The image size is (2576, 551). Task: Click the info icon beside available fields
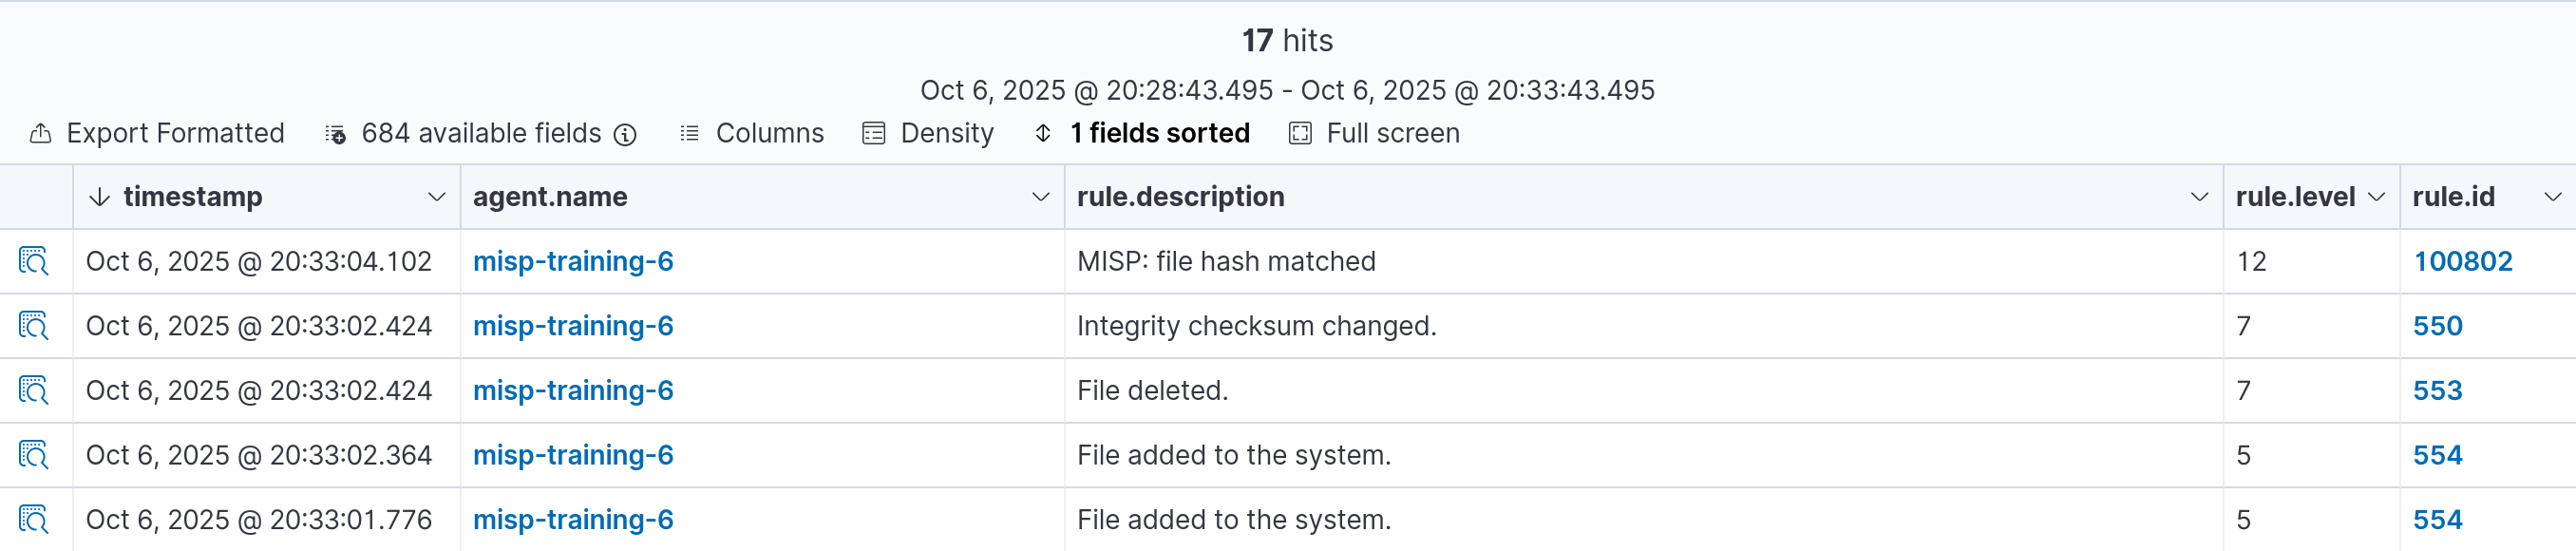coord(625,134)
